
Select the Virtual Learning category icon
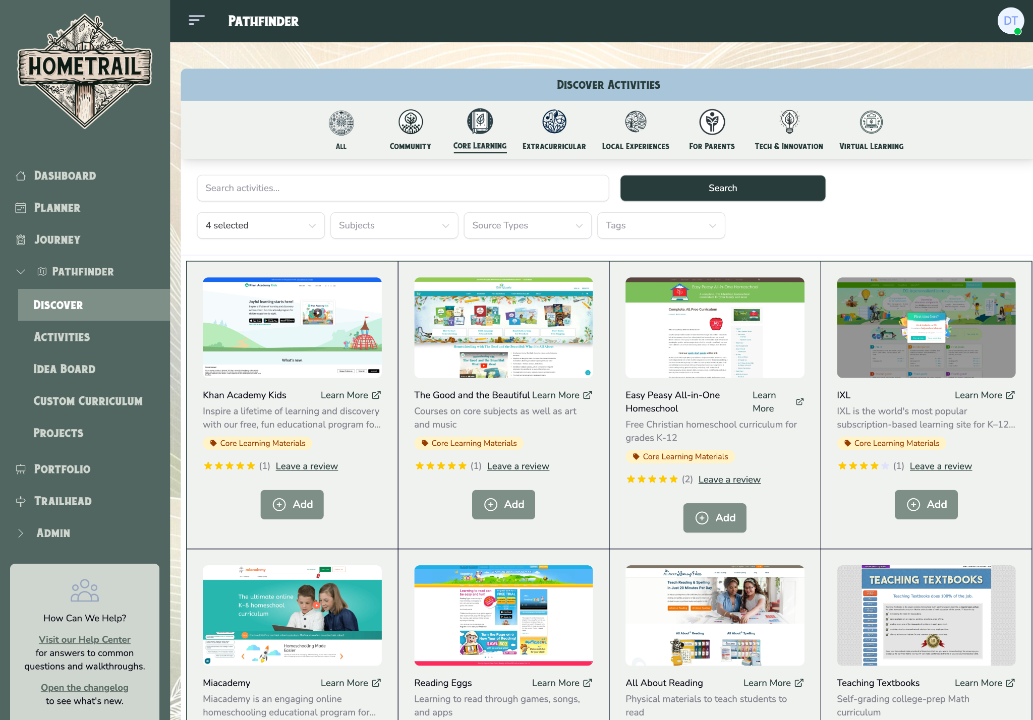[x=872, y=122]
